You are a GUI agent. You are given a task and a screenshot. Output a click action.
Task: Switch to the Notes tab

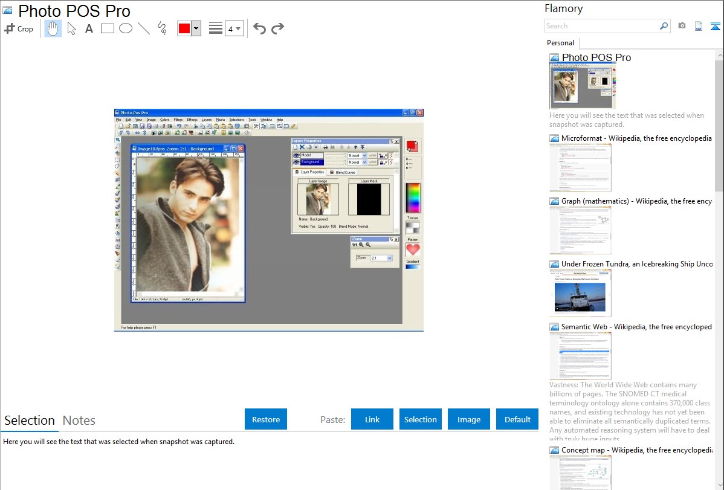coord(79,421)
